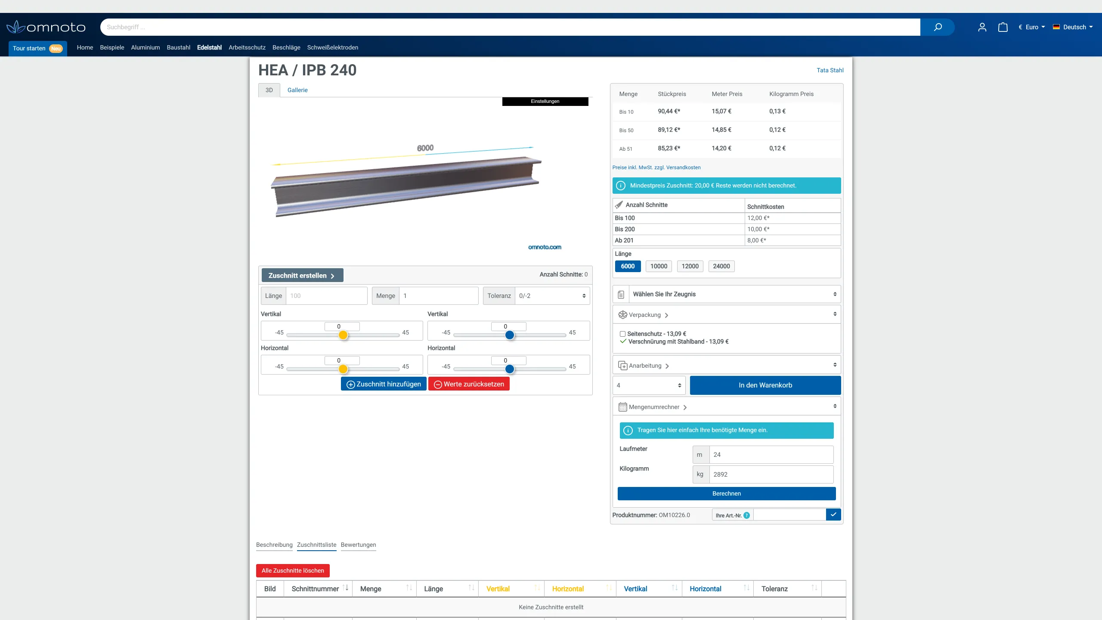Click the Tata Stahl link

click(x=830, y=70)
